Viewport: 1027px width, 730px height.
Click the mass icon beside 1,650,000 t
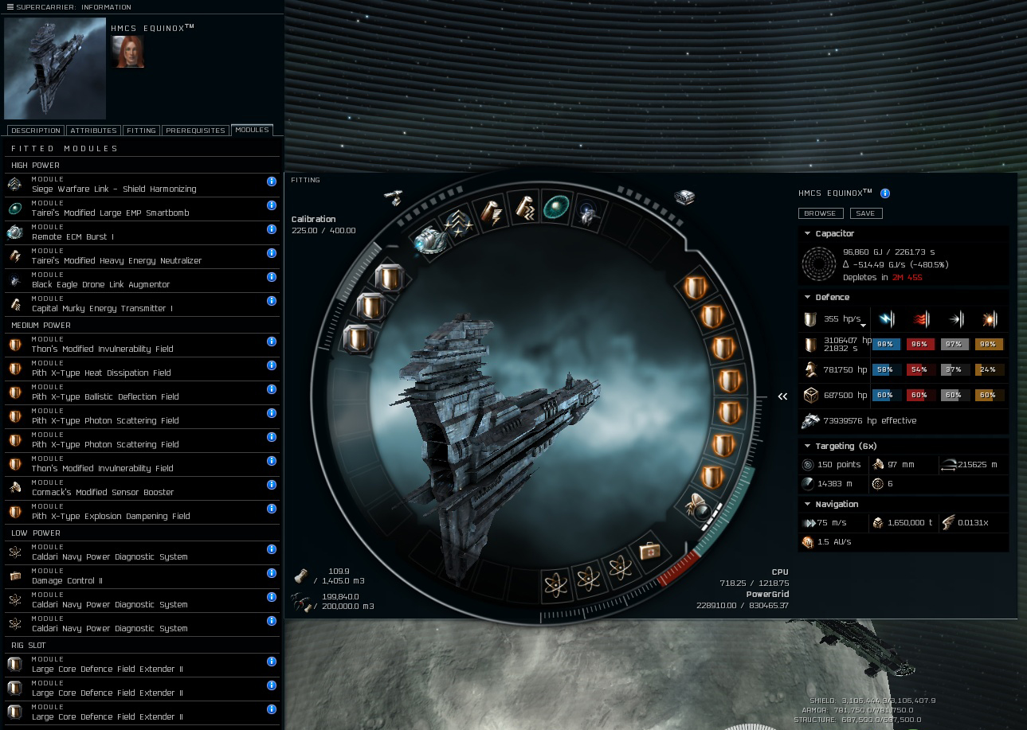coord(878,523)
